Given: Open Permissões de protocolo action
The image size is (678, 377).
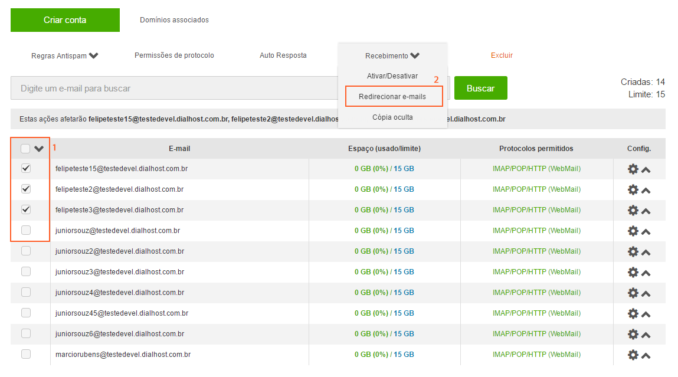Looking at the screenshot, I should pyautogui.click(x=174, y=55).
